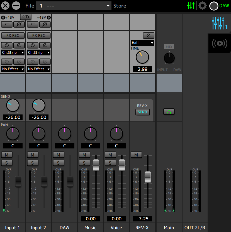Click the OUT 2L/R channel label
The image size is (231, 232).
tap(195, 228)
